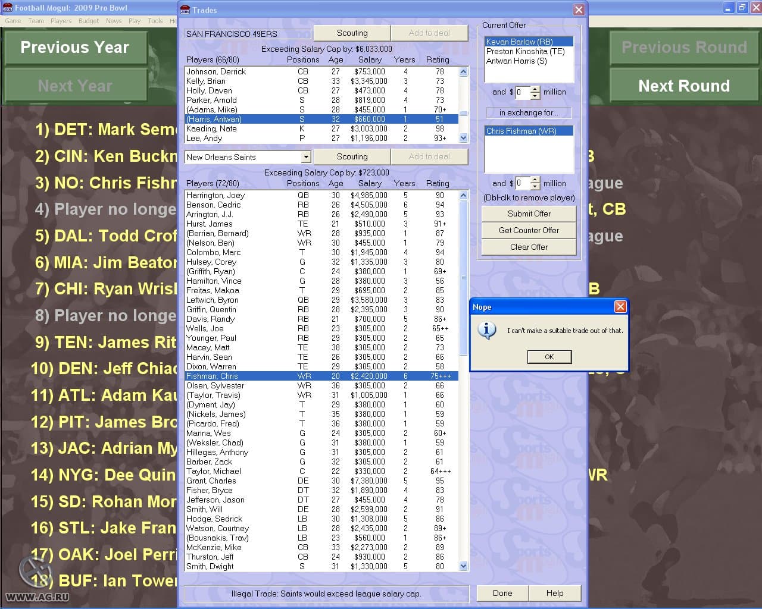Select Leftwich, Byron in Saints list

coord(321,300)
